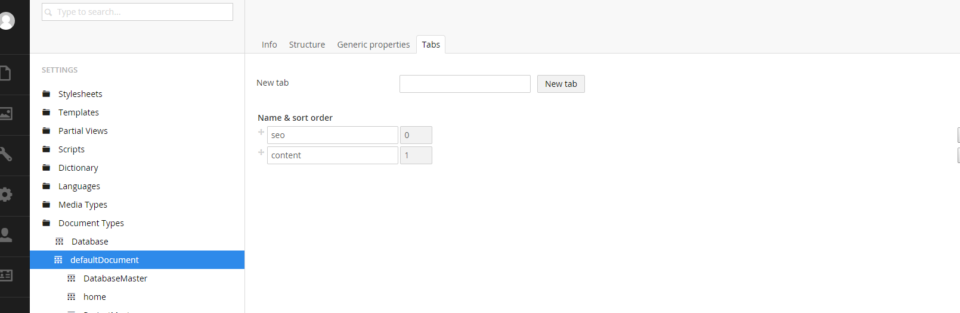Switch to the Info tab
960x313 pixels.
pyautogui.click(x=269, y=45)
